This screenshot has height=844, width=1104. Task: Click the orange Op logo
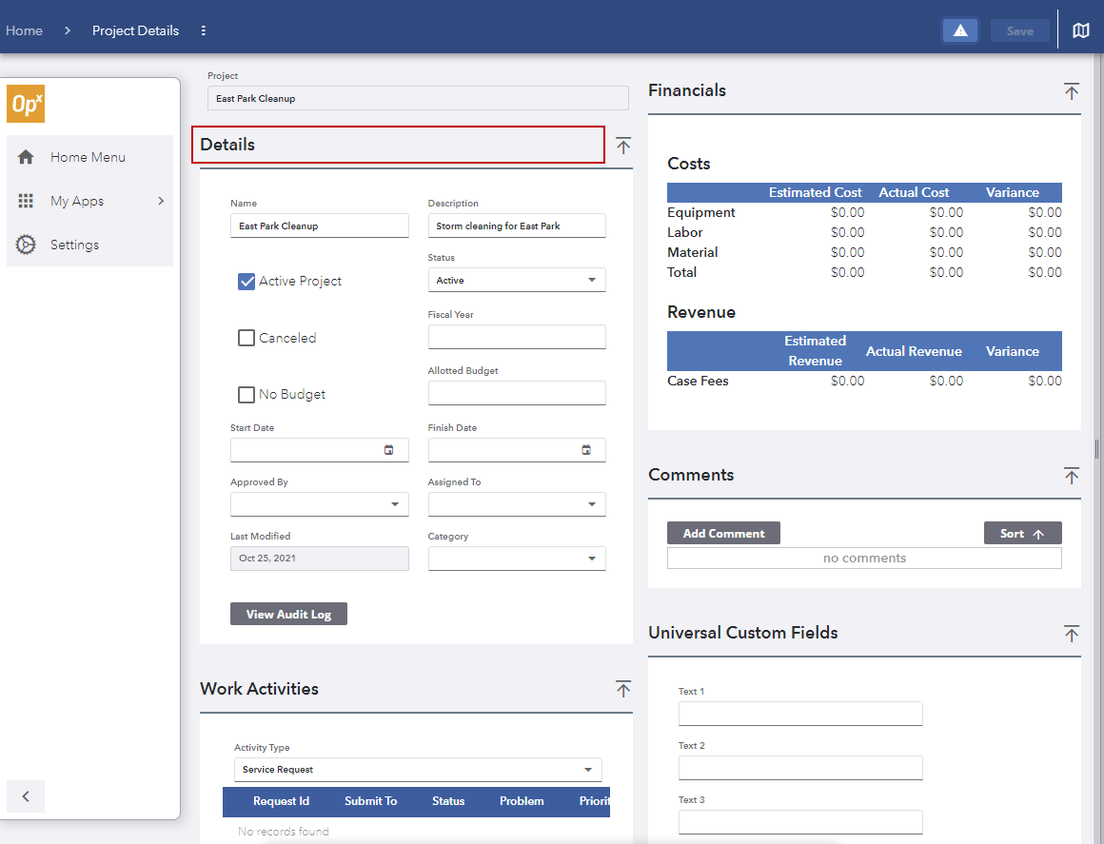pos(26,104)
